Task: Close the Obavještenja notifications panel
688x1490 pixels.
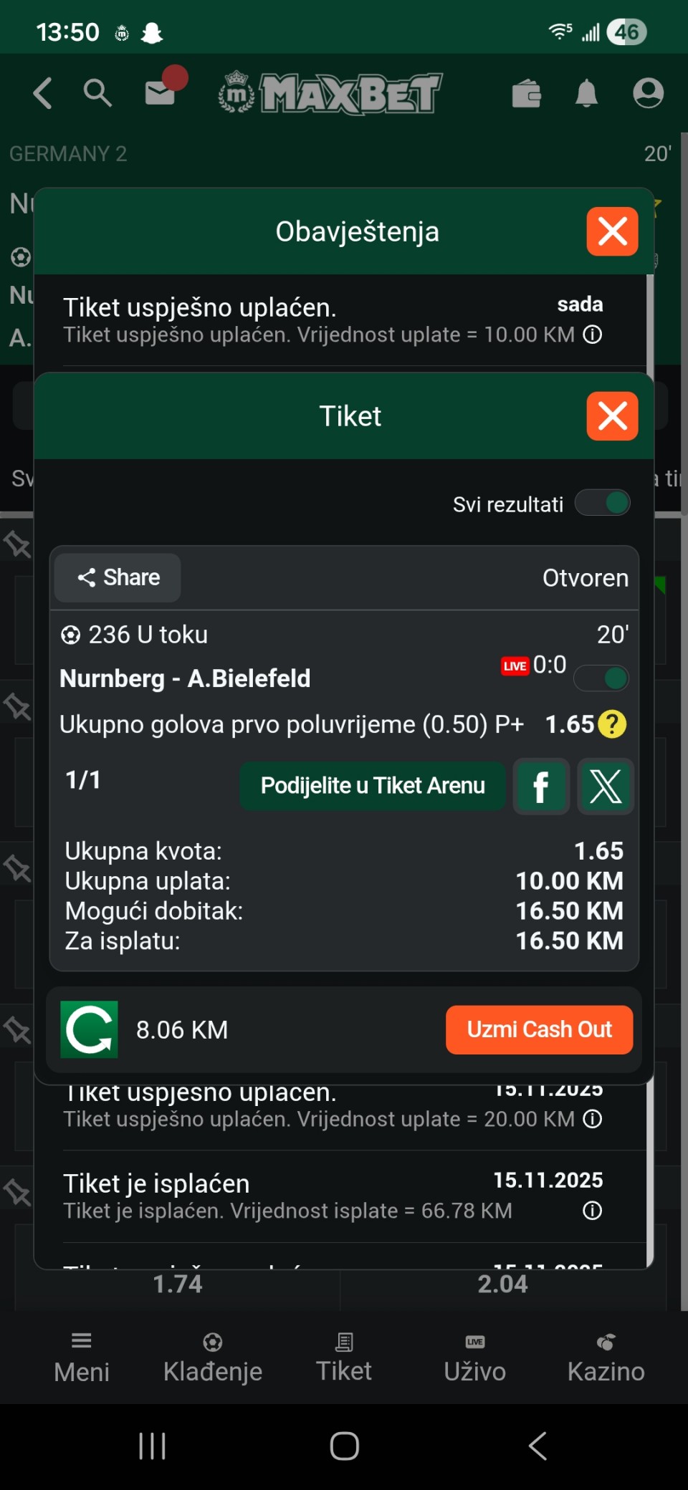Action: (612, 231)
